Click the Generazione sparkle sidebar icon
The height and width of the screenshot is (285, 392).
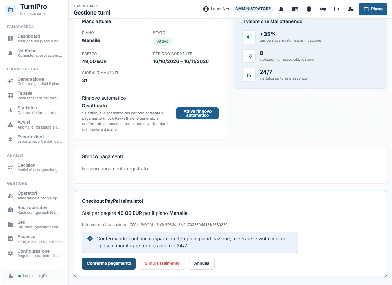pyautogui.click(x=10, y=81)
